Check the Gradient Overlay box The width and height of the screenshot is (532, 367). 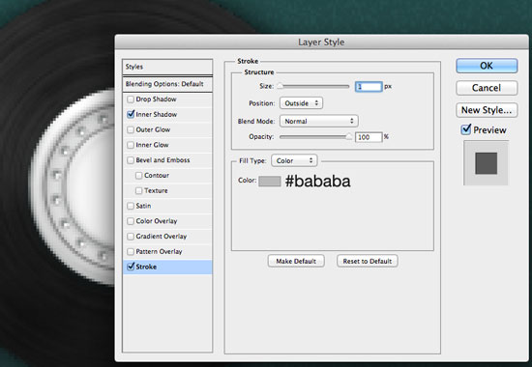(x=131, y=237)
